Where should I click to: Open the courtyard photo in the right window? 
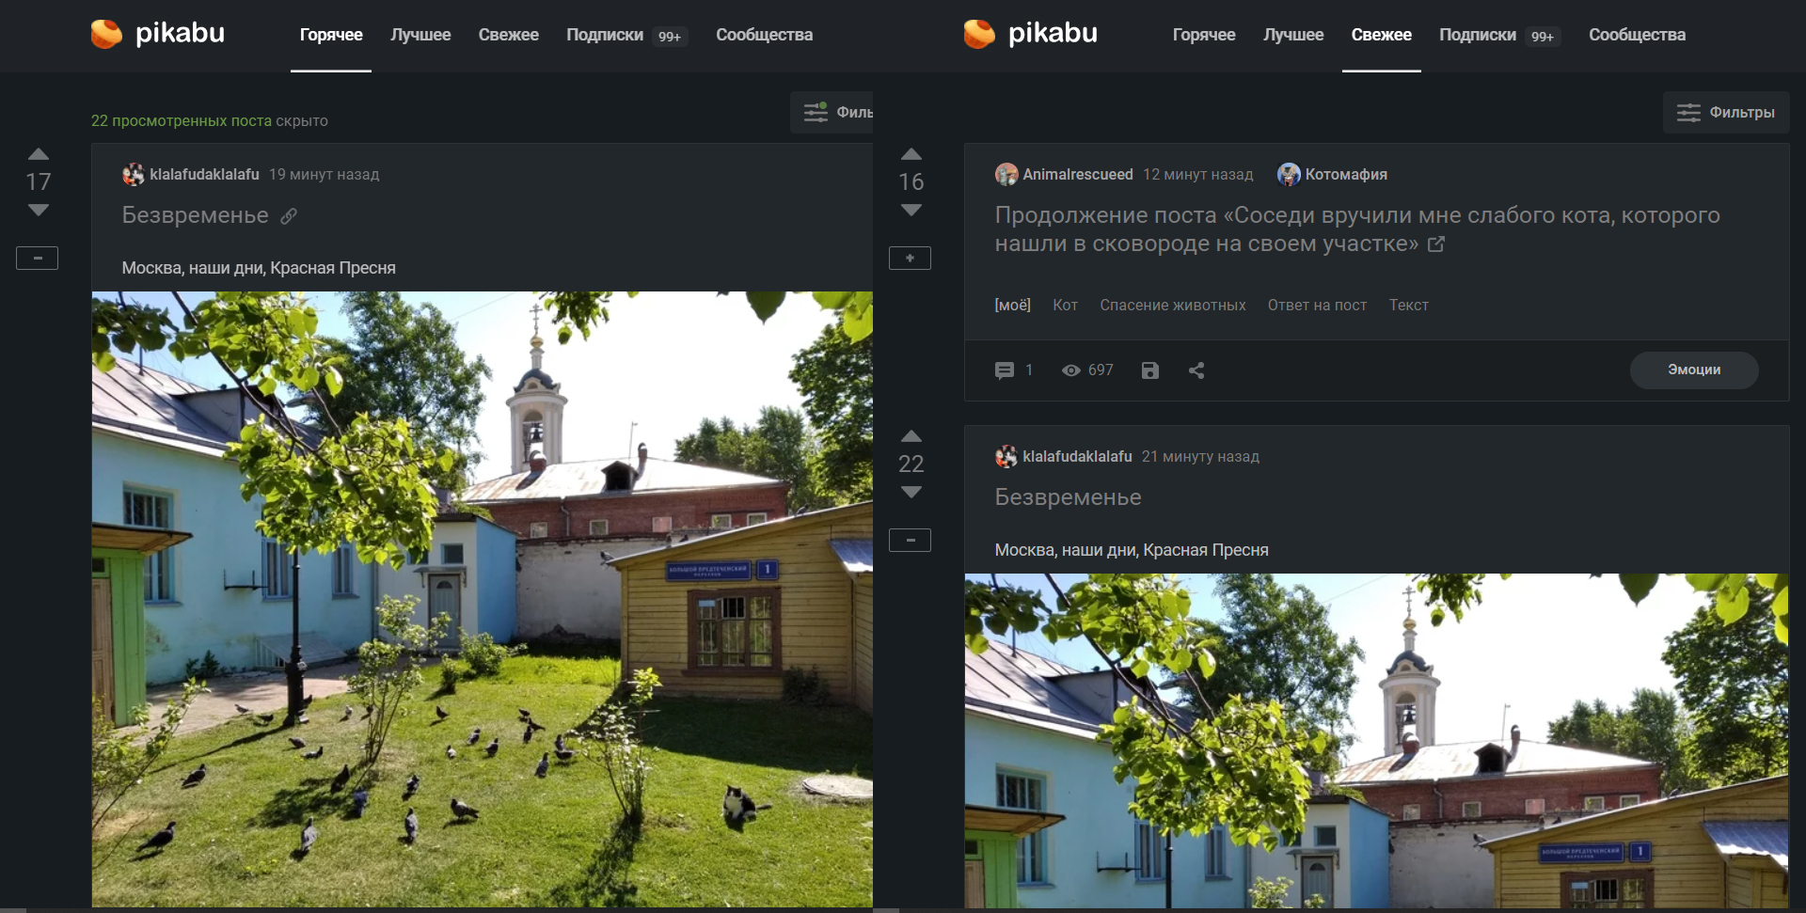pos(1376,741)
